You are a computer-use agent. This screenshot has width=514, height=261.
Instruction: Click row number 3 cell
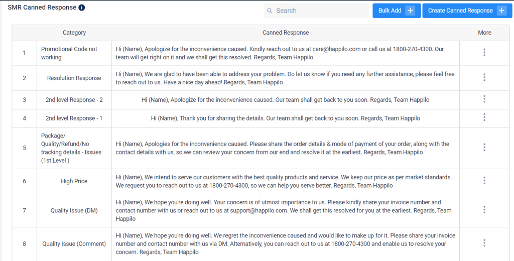click(24, 100)
